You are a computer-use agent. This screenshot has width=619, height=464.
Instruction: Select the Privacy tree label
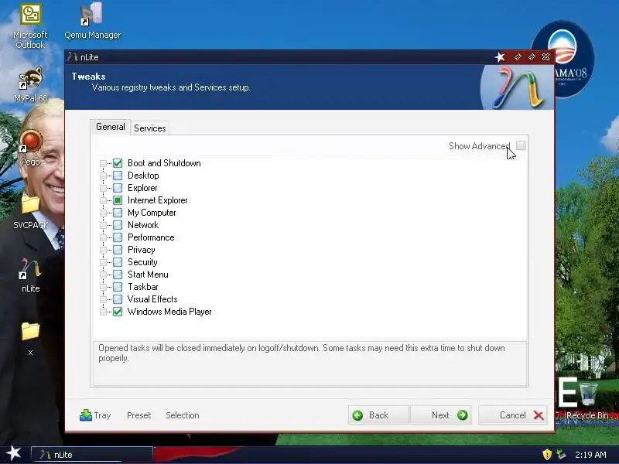tap(142, 250)
